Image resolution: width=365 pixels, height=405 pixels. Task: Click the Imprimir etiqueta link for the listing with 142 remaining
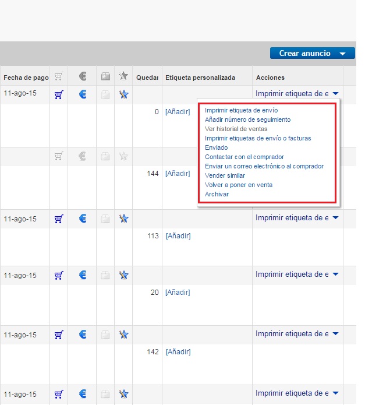coord(292,334)
